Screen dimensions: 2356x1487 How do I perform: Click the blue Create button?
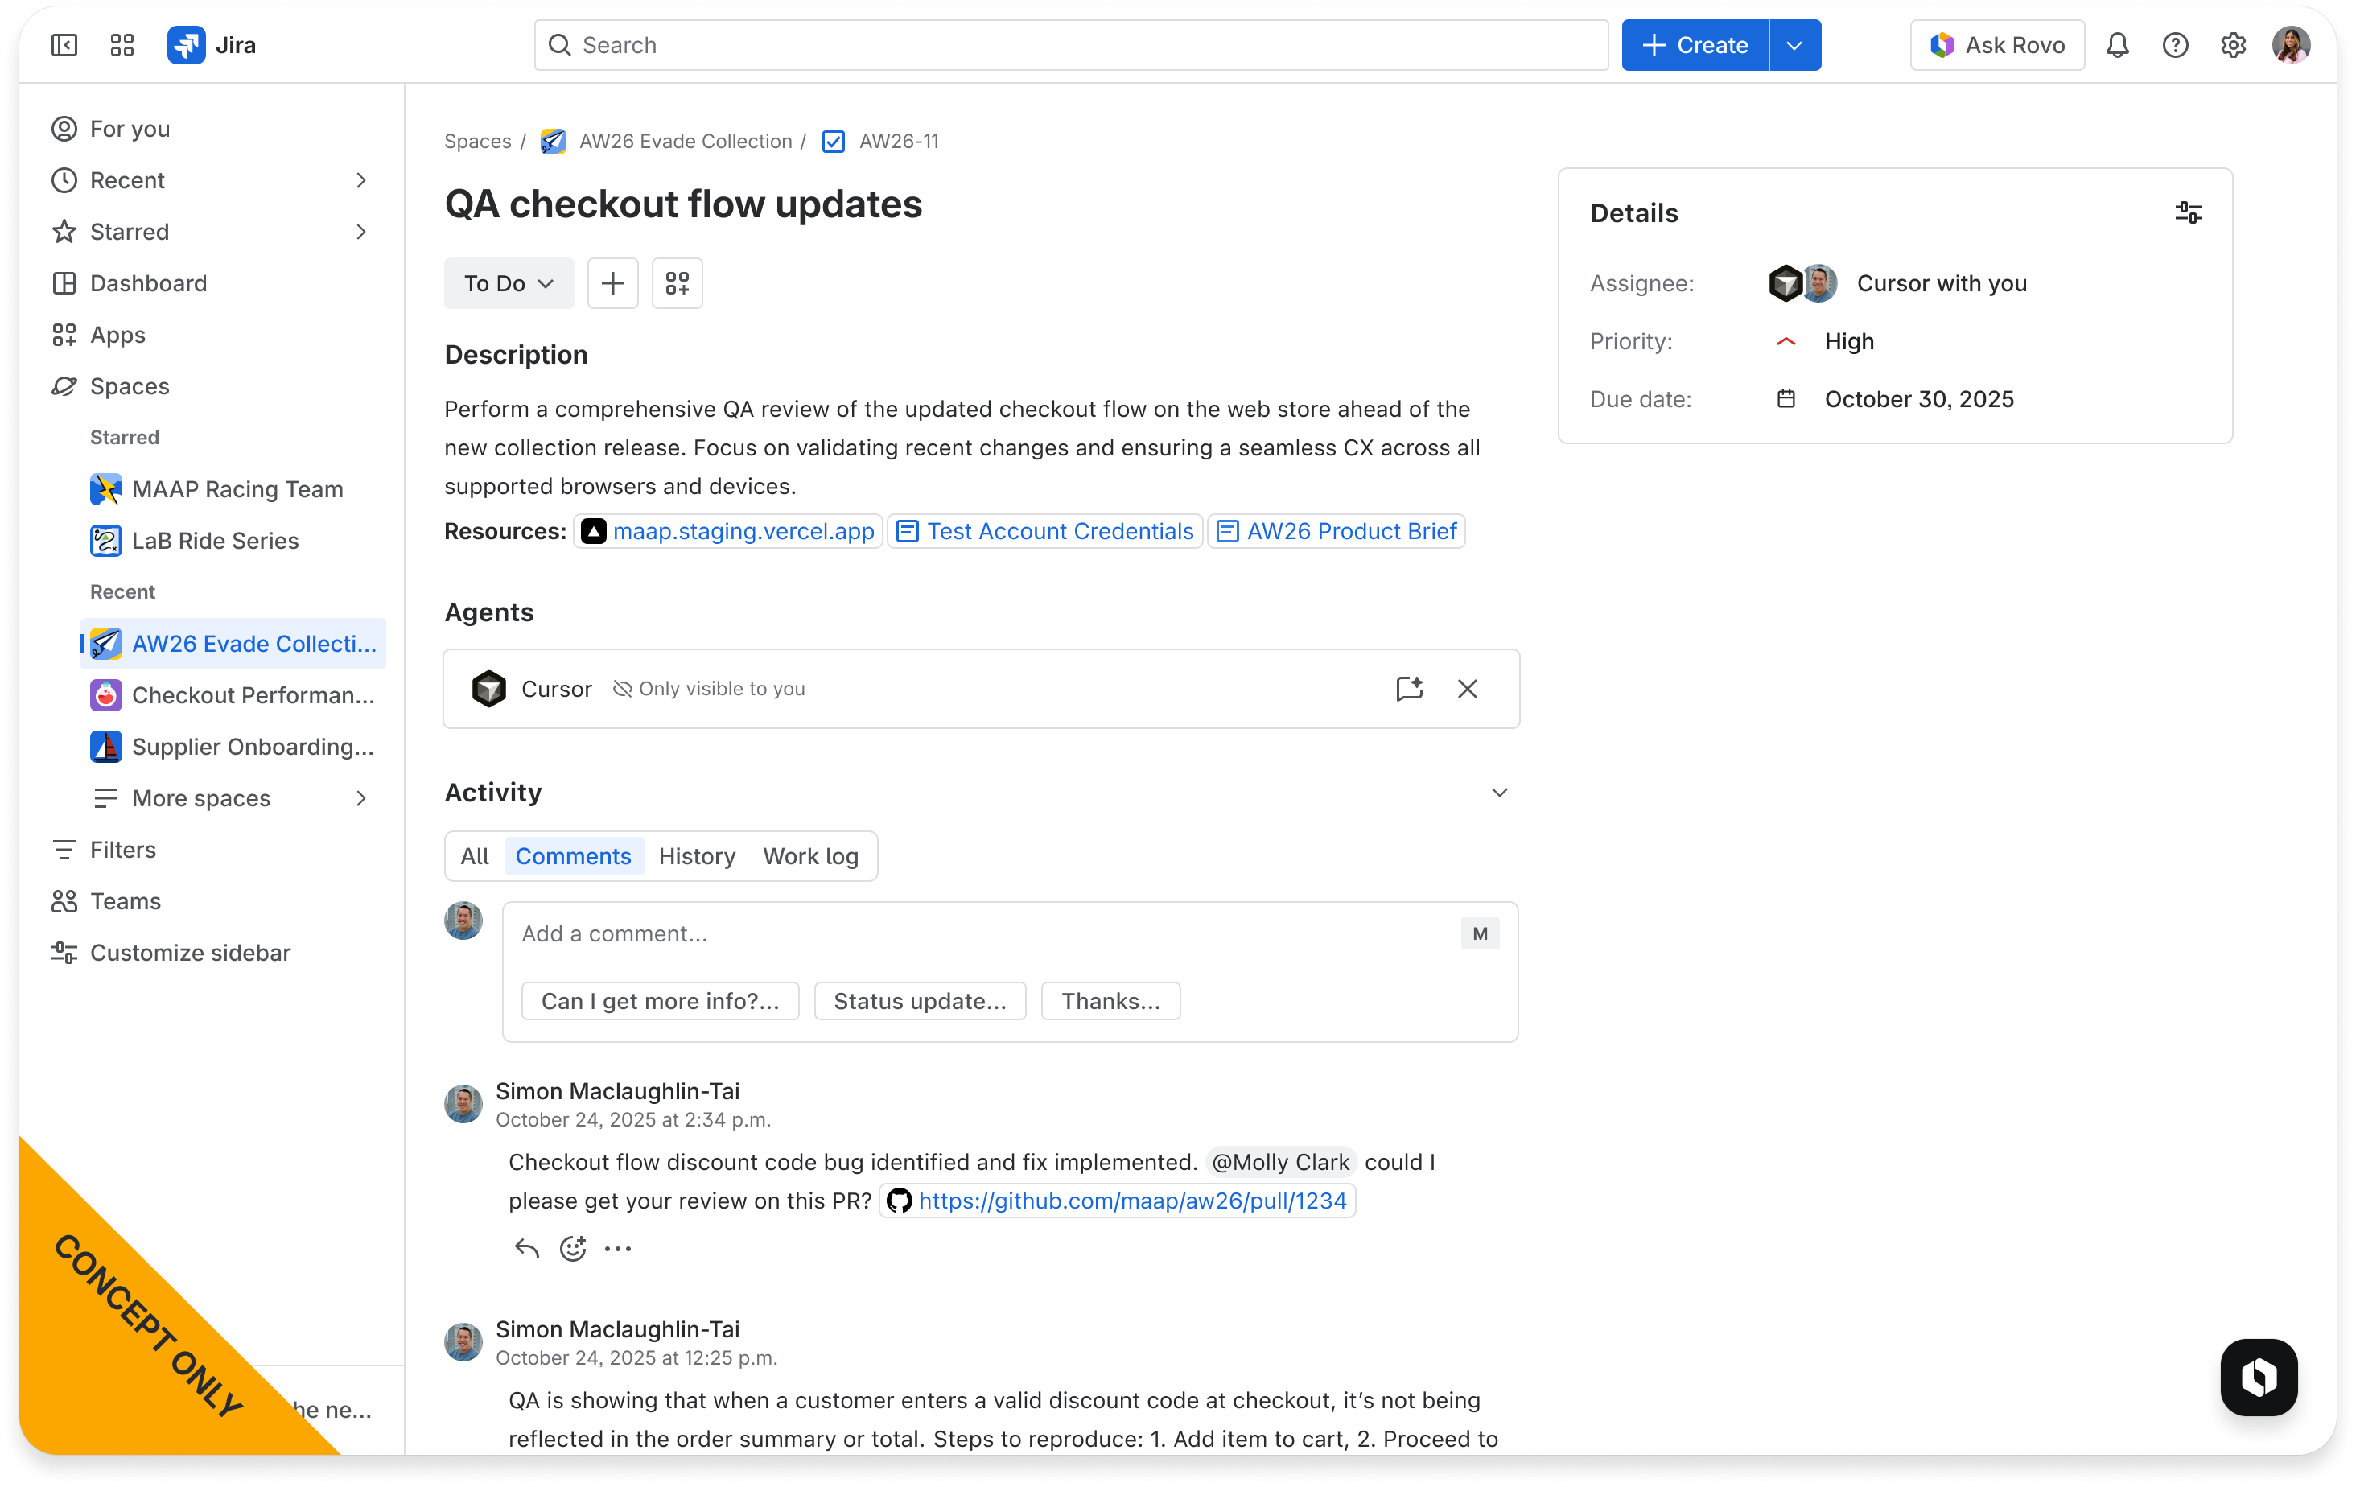click(x=1695, y=45)
